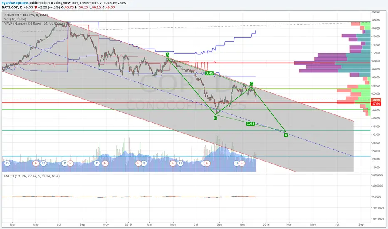
Task: Open the Ryanhasoptions author link
Action: (x=15, y=3)
